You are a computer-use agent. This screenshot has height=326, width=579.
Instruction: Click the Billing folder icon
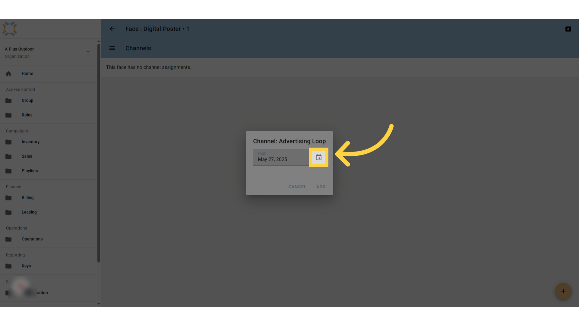tap(8, 198)
